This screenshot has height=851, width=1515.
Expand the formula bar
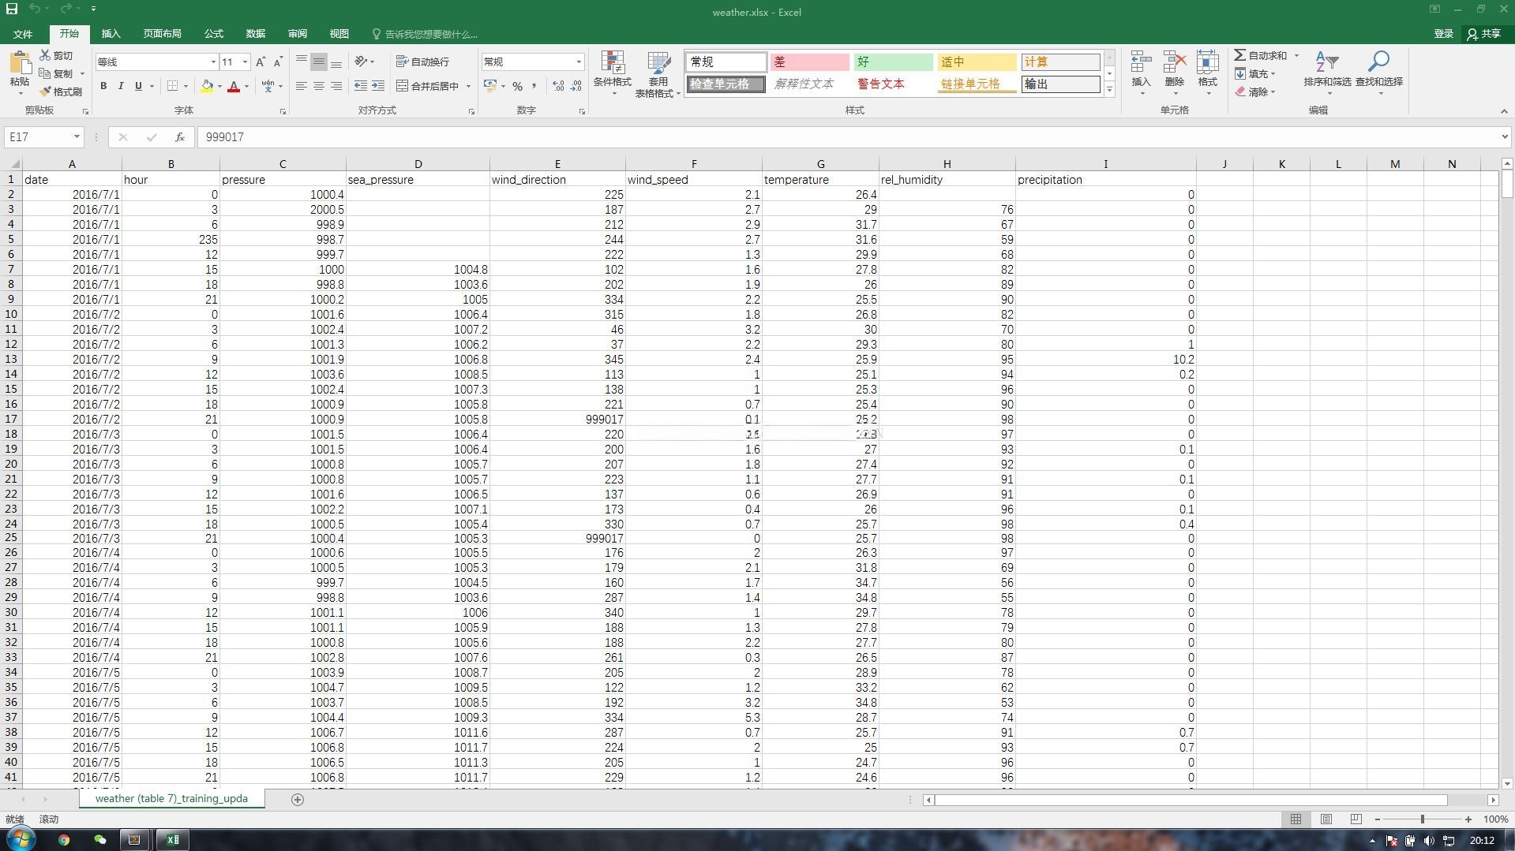coord(1504,137)
